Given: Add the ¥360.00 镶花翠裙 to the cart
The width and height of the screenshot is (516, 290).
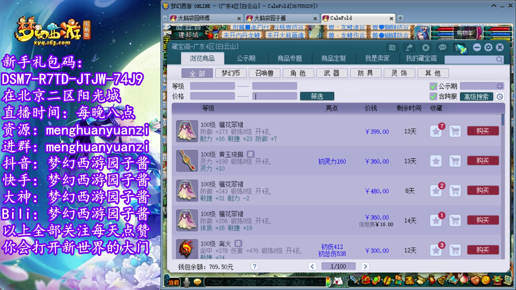Looking at the screenshot, I should coord(455,220).
